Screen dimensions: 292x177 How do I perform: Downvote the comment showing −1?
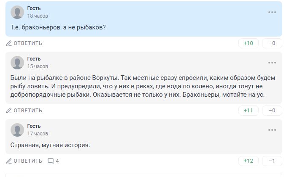tap(272, 161)
